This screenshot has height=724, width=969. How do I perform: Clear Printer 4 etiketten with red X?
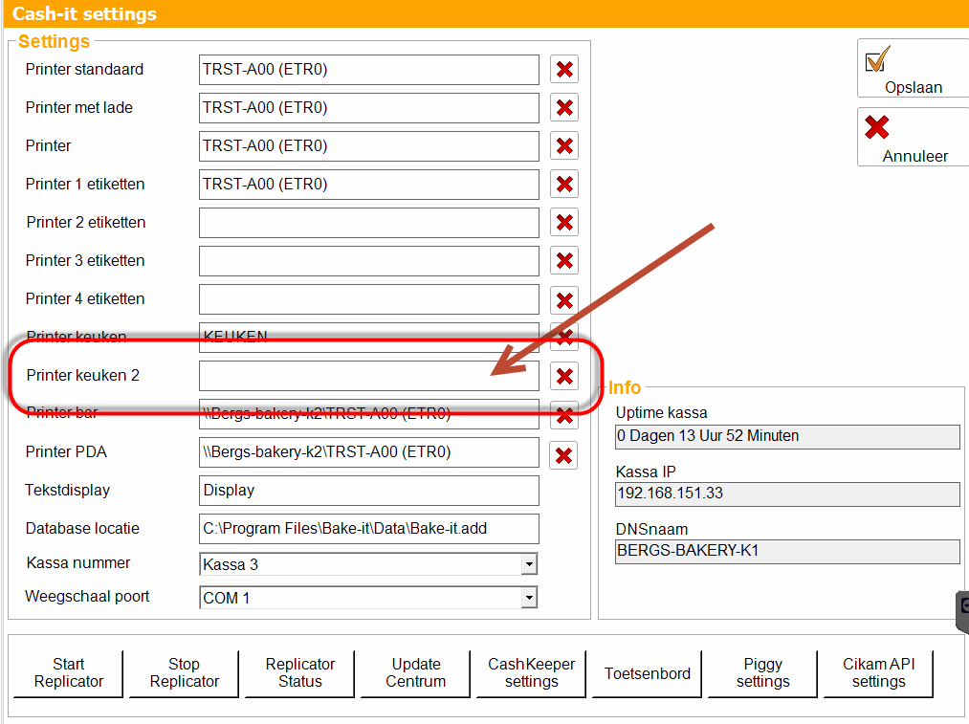pyautogui.click(x=563, y=300)
